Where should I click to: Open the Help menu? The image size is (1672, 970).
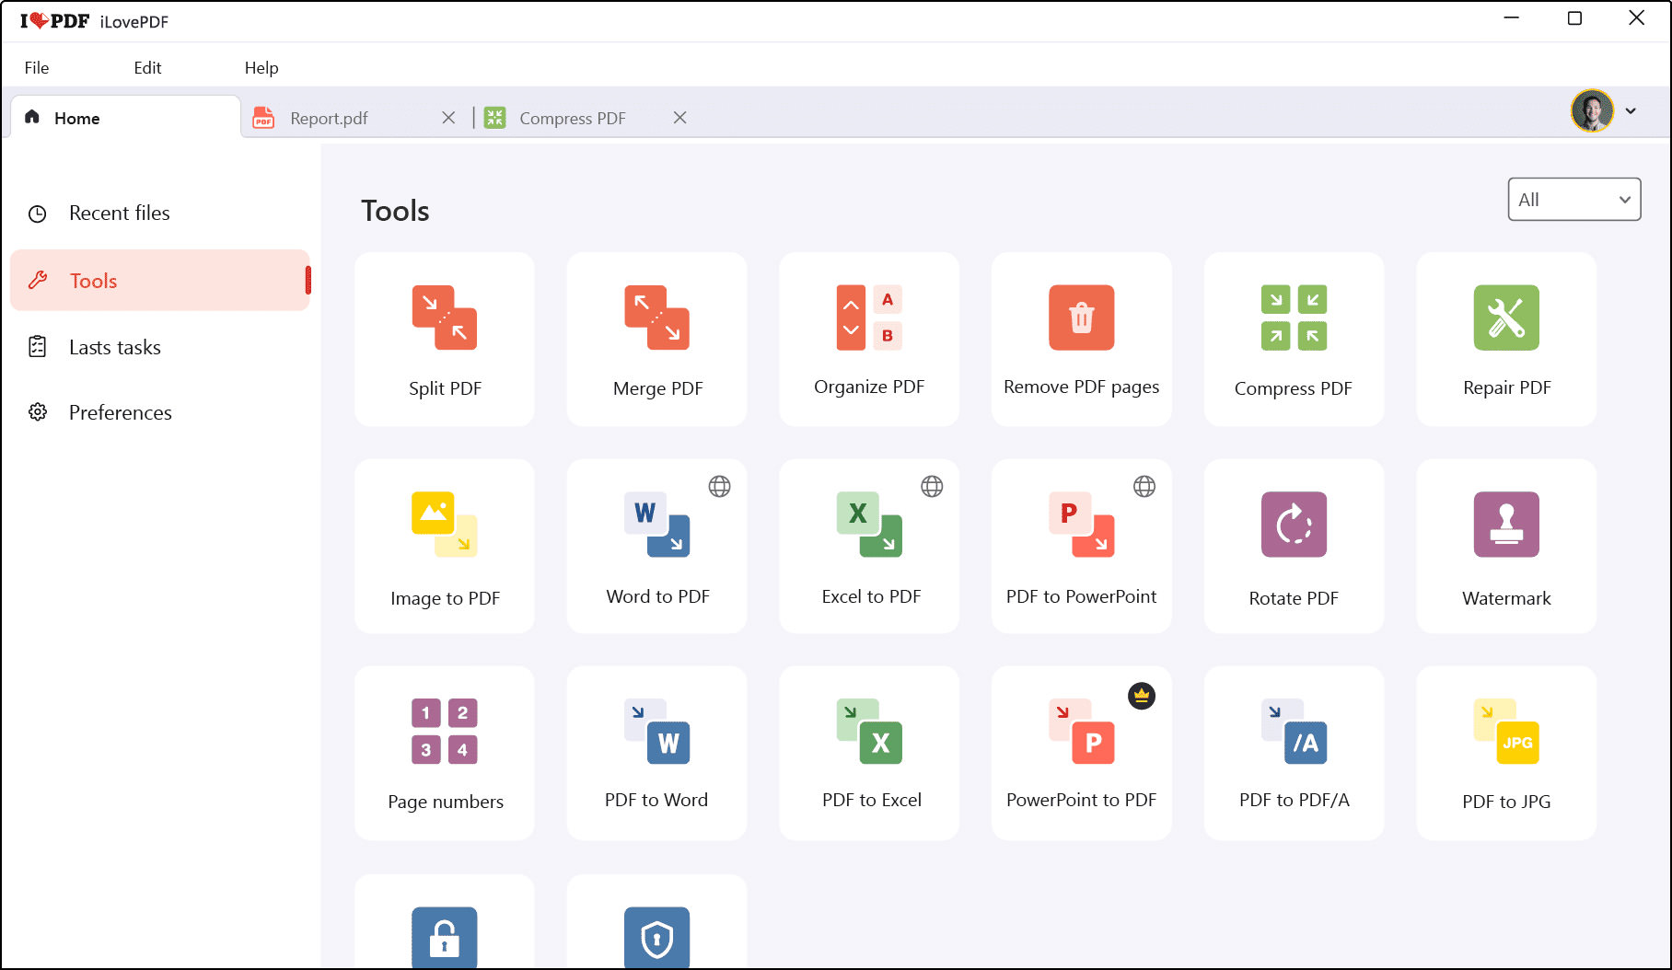261,67
